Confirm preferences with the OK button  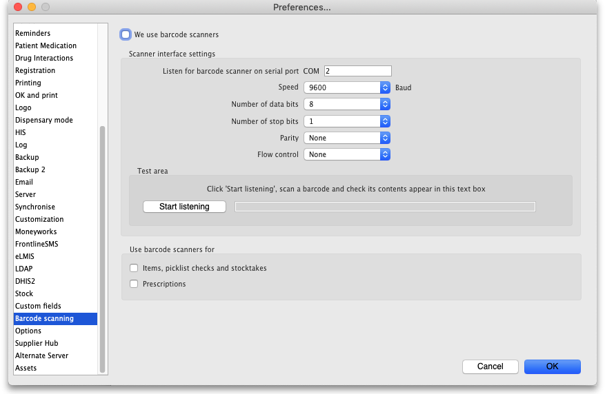tap(552, 366)
